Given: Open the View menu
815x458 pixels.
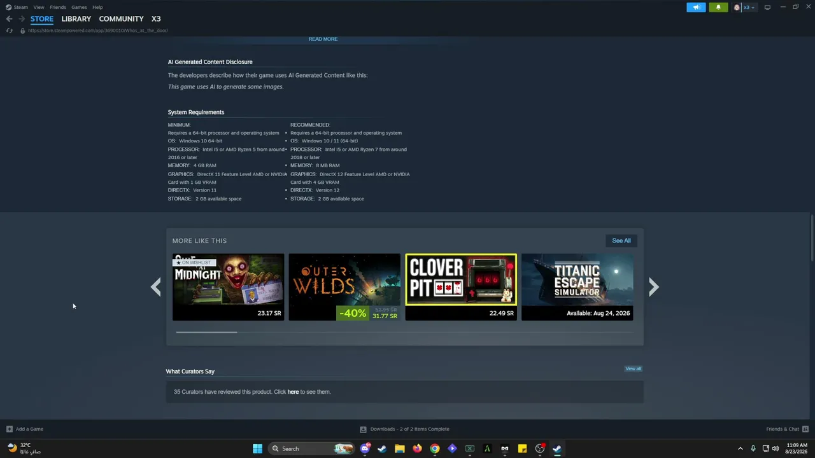Looking at the screenshot, I should click(x=39, y=7).
